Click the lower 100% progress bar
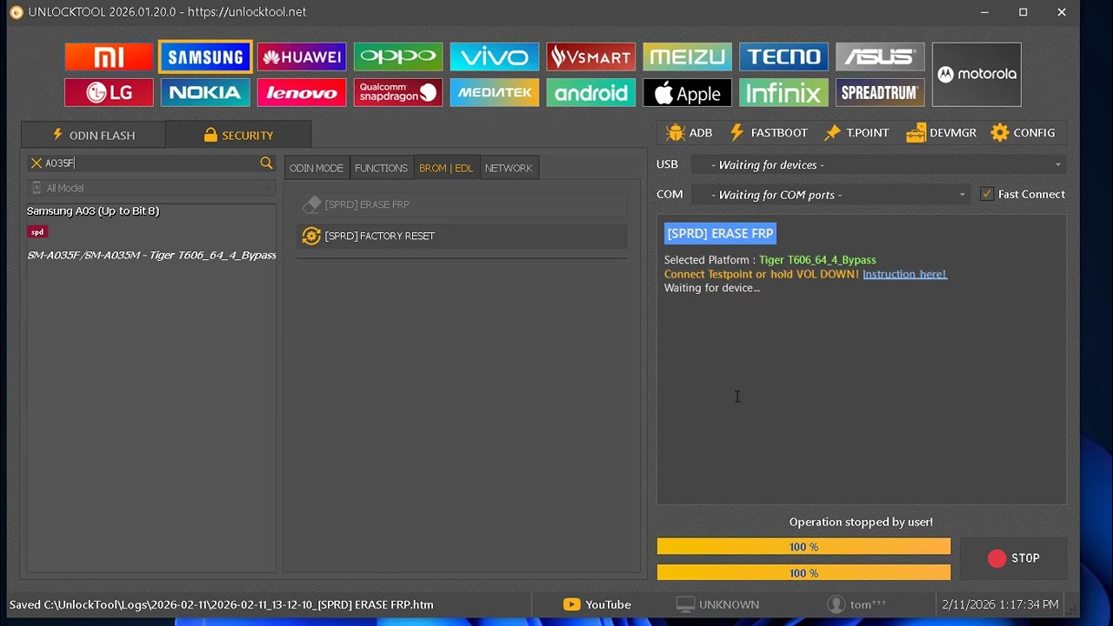1113x626 pixels. (803, 573)
